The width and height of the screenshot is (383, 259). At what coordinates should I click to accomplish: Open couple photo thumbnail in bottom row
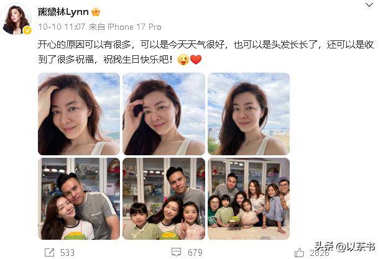79,199
